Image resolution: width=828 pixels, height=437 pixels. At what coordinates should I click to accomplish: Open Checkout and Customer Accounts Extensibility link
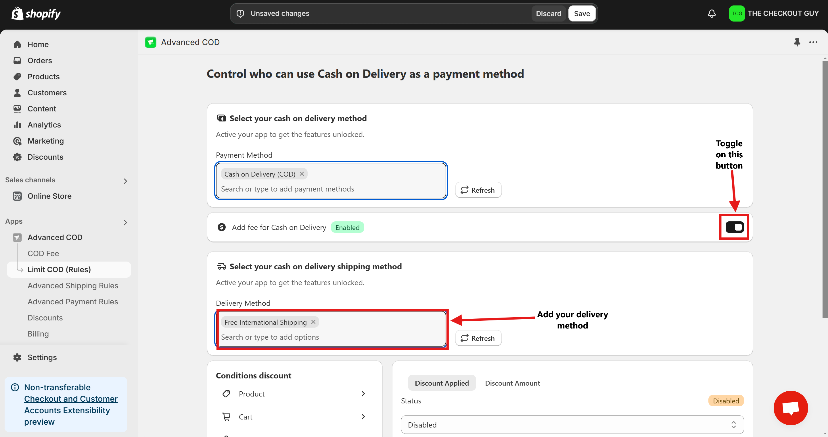point(71,404)
